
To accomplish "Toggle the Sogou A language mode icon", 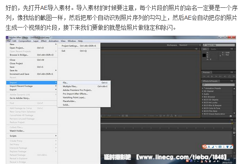I will click(x=209, y=147).
